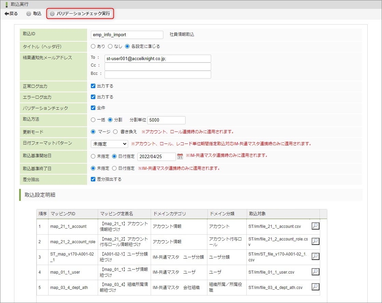Select the 一括 import method radio button

(93, 120)
